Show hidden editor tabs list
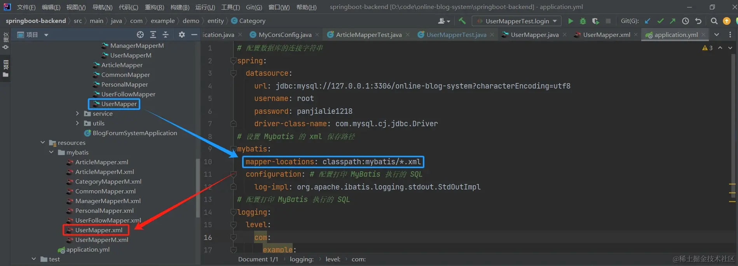This screenshot has height=266, width=738. click(x=717, y=35)
